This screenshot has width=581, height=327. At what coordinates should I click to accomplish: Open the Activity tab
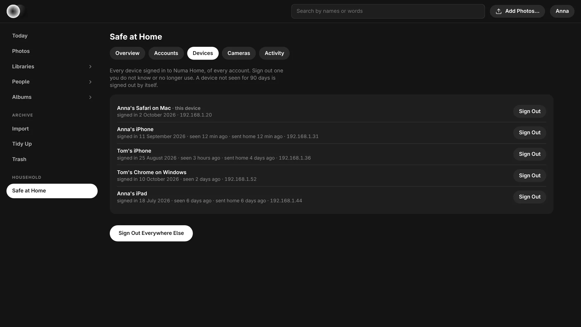(274, 53)
